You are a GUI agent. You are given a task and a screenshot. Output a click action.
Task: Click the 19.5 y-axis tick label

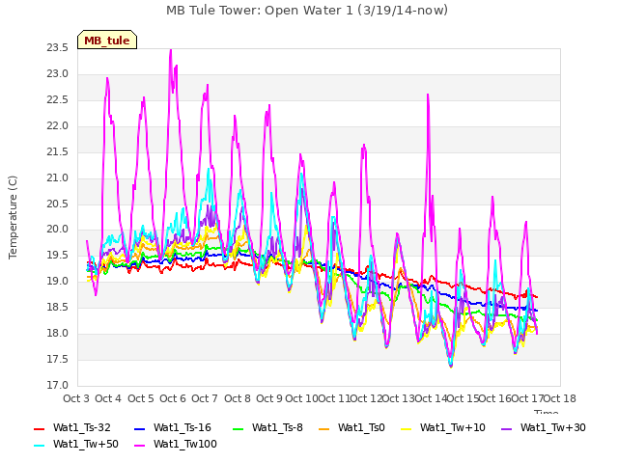point(58,255)
